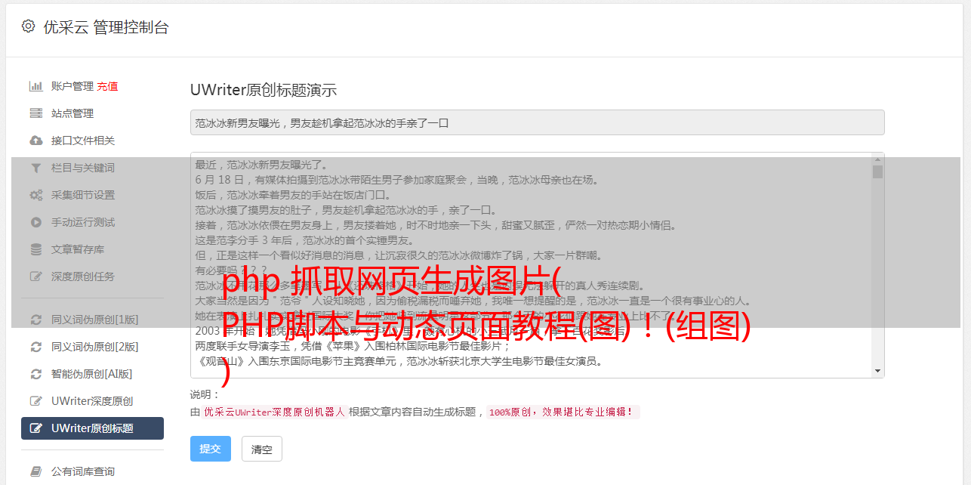Image resolution: width=971 pixels, height=485 pixels.
Task: Click the play icon for 手动运行测试
Action: pos(35,222)
